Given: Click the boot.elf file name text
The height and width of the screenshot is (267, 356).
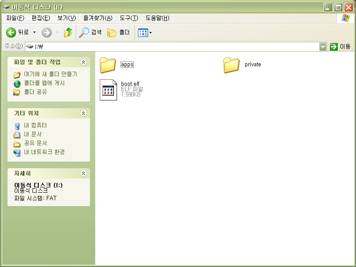Looking at the screenshot, I should (x=130, y=84).
